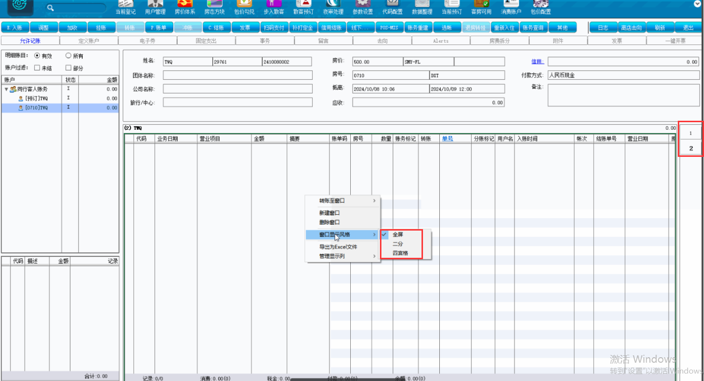Click the search magnifier icon

tap(50, 7)
